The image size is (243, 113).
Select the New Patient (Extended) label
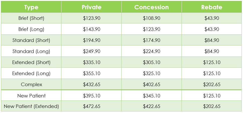coord(31,106)
